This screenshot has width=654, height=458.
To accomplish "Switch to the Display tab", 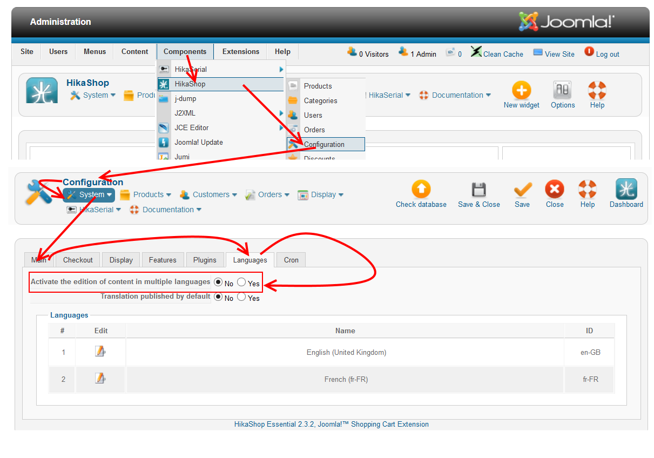I will coord(121,260).
